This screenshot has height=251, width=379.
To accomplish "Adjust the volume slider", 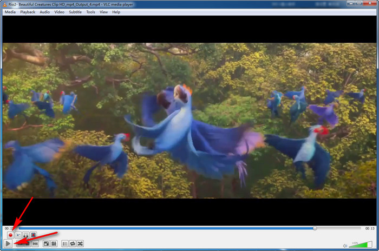I will click(x=361, y=245).
